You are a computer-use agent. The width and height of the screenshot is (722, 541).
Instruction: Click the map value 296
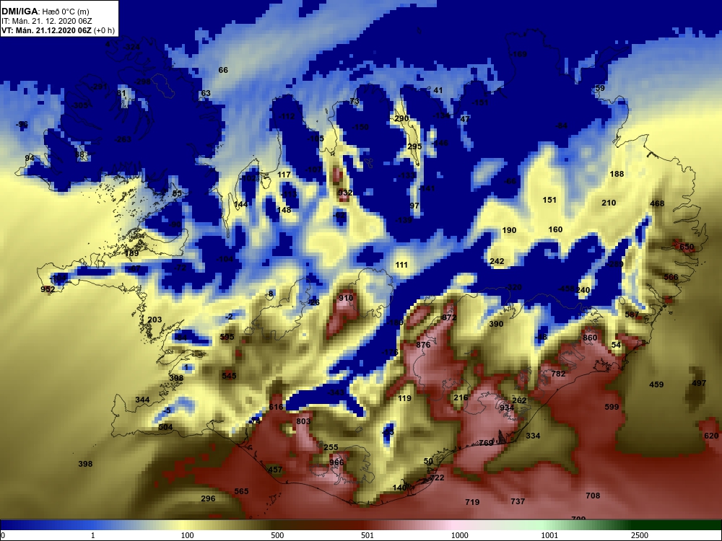[208, 498]
